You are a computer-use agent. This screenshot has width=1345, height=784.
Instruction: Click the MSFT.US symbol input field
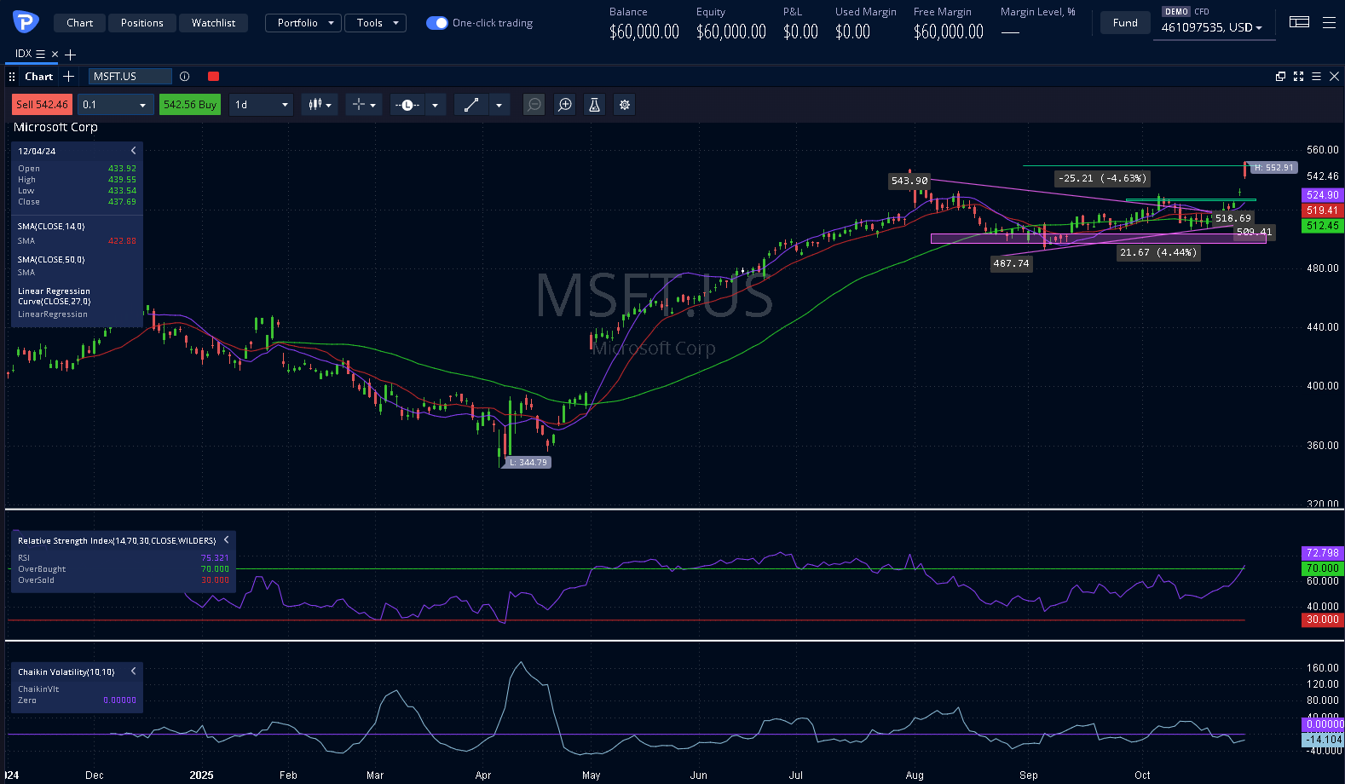[x=130, y=77]
